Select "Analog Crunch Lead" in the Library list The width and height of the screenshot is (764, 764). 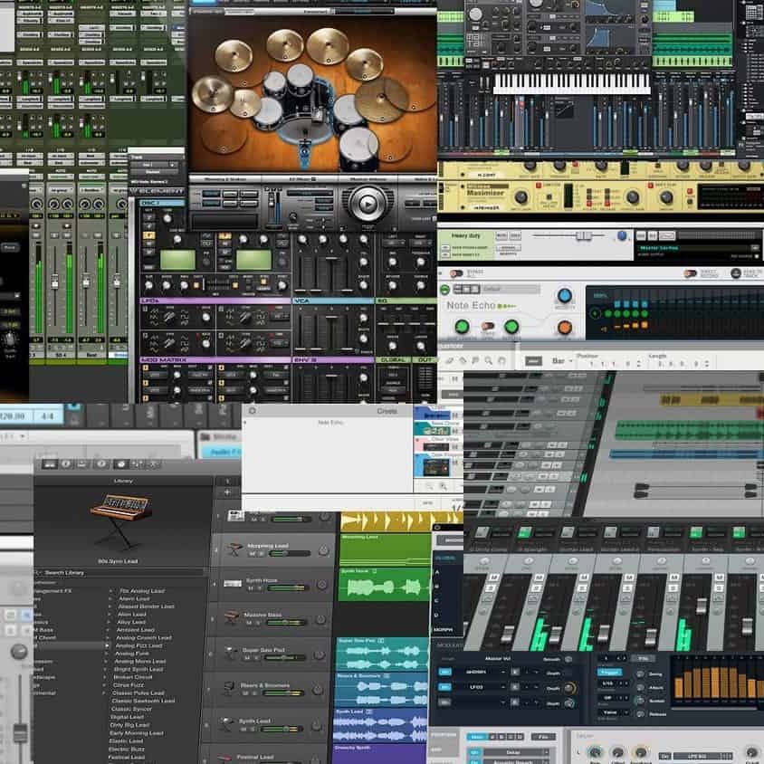tap(143, 638)
